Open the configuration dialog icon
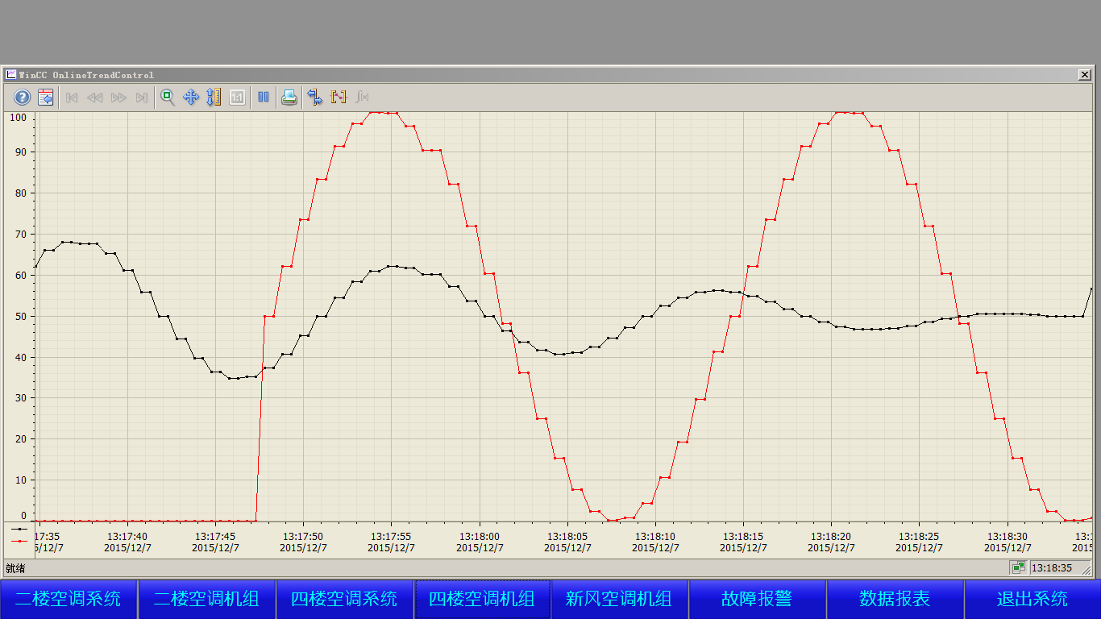This screenshot has width=1101, height=619. pos(46,98)
